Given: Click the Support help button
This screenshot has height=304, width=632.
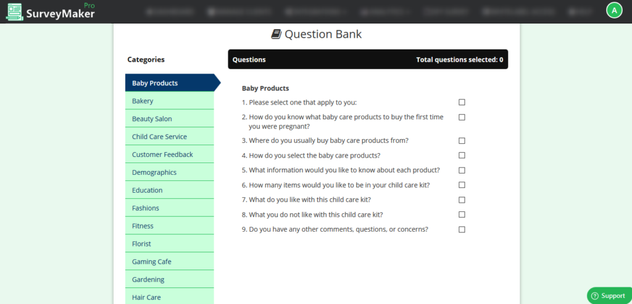Looking at the screenshot, I should tap(609, 295).
